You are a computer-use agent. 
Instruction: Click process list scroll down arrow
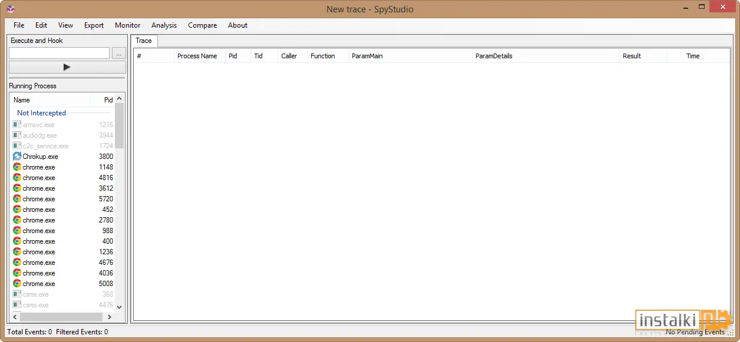pos(120,307)
